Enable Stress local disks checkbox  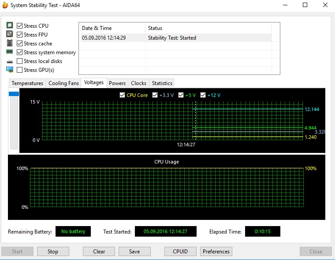(19, 61)
